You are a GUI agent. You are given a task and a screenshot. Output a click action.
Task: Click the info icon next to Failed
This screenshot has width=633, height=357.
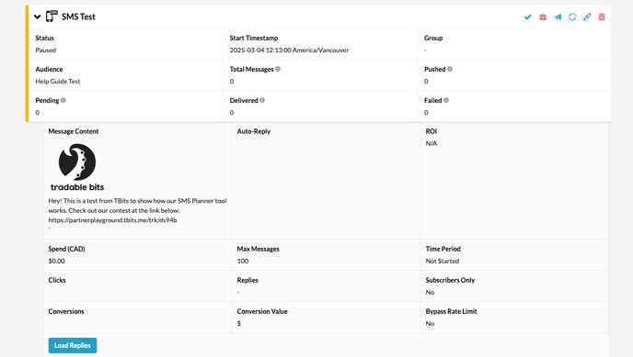click(446, 100)
